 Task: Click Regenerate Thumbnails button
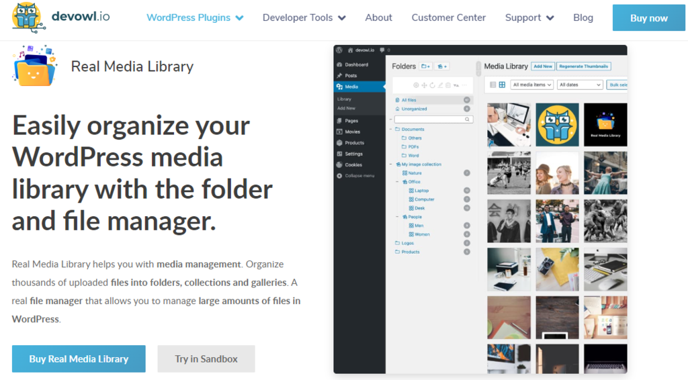(584, 66)
